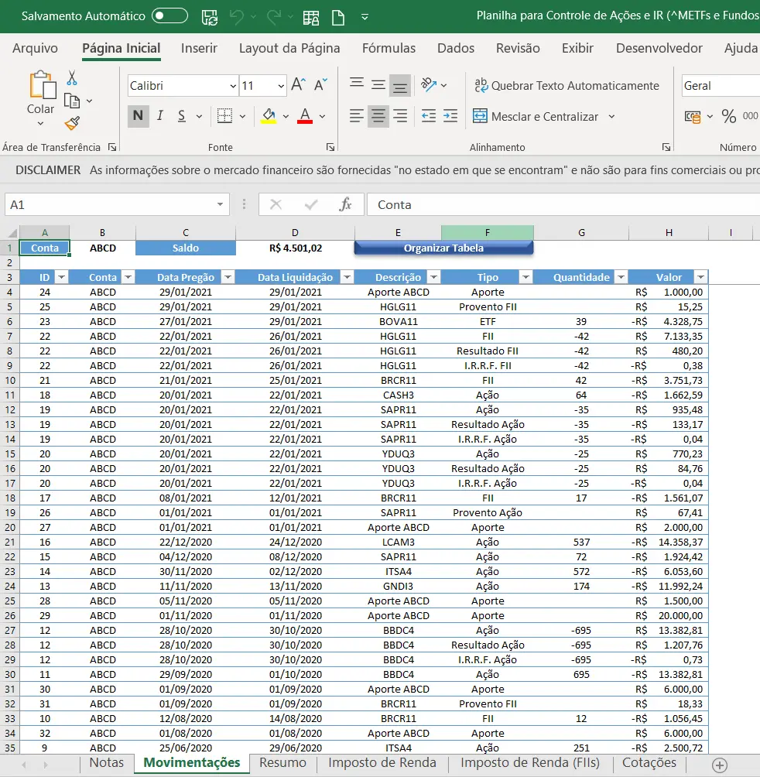Click the red font color A
Image resolution: width=760 pixels, height=777 pixels.
point(305,116)
